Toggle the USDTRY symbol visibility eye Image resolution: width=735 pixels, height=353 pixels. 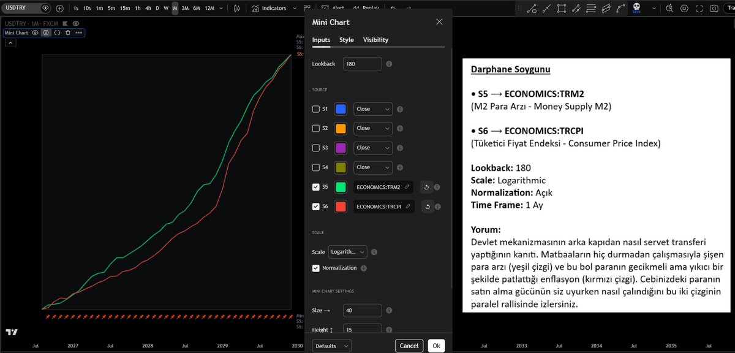click(76, 23)
